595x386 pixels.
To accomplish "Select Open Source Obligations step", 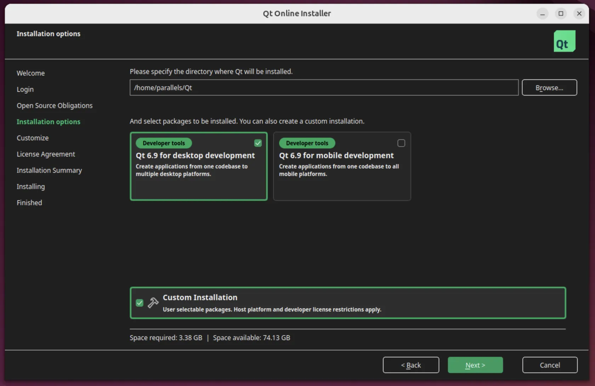I will point(55,106).
